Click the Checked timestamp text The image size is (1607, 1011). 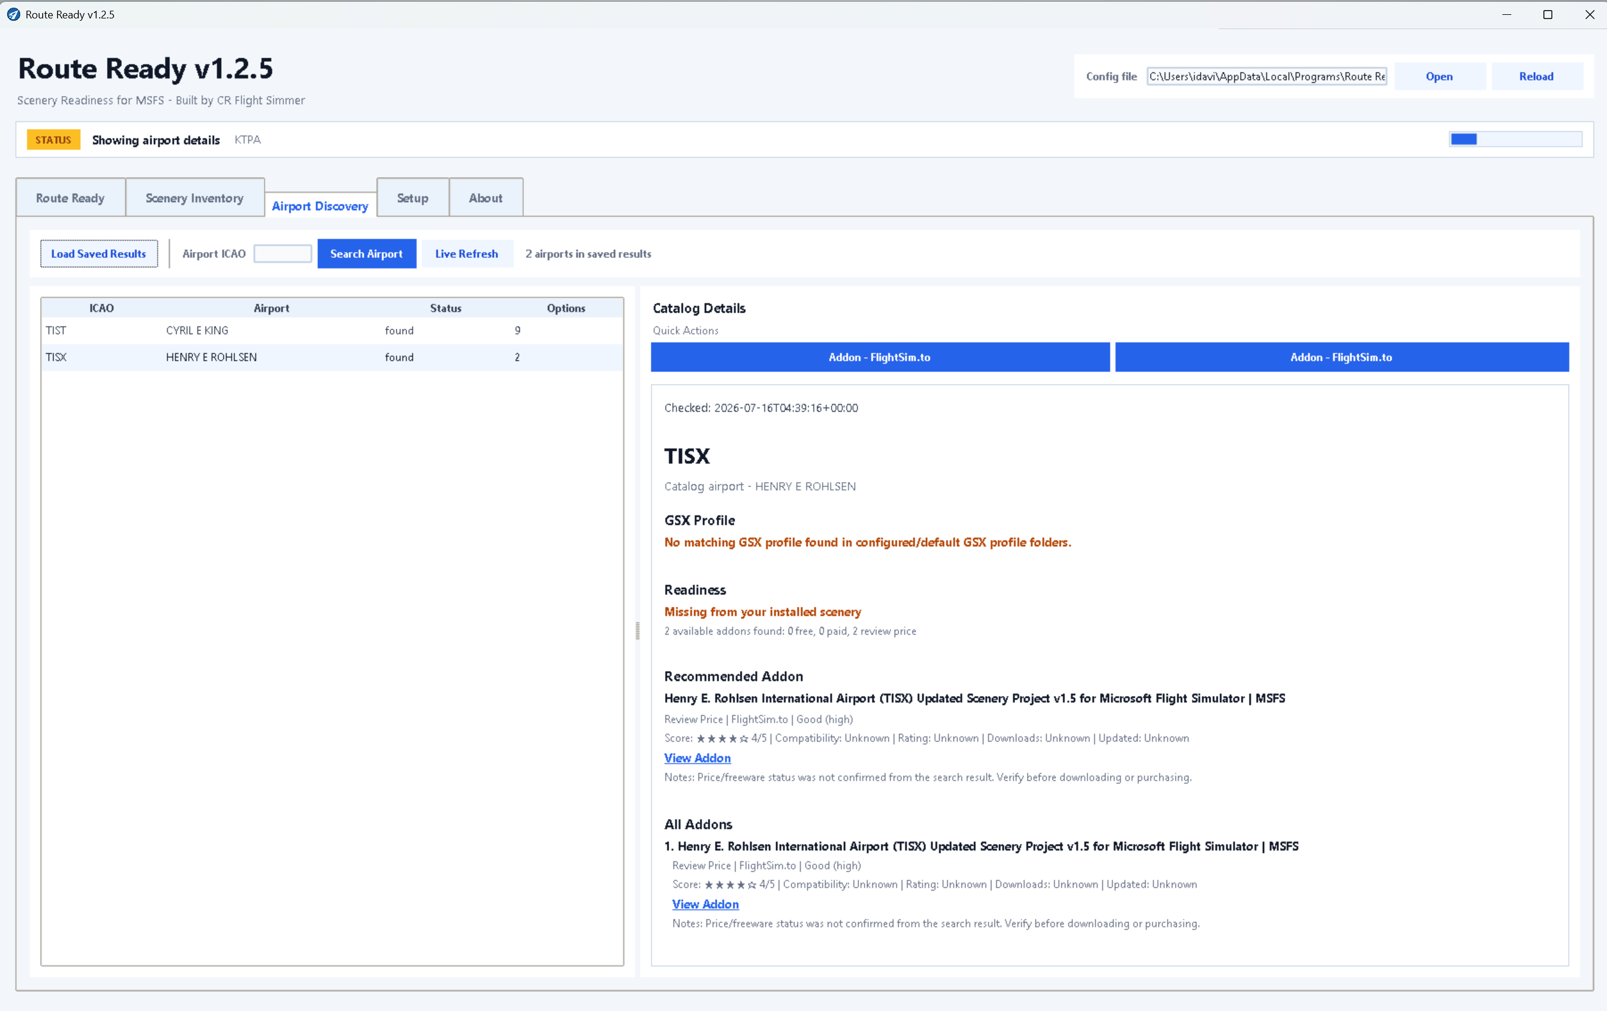761,408
